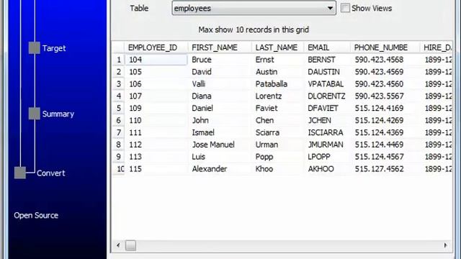Select the Target step in sidebar

point(54,48)
